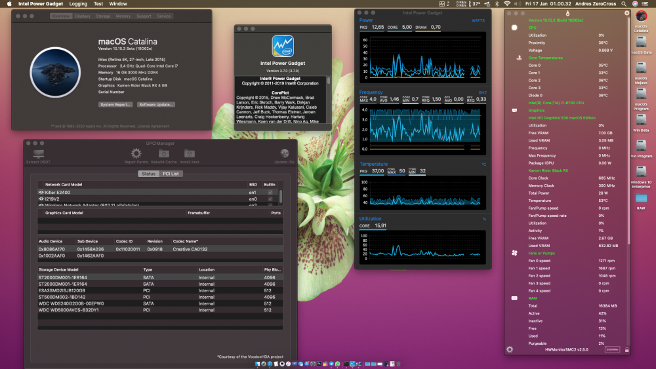656x369 pixels.
Task: Open the Win Data desktop drive
Action: [x=641, y=120]
